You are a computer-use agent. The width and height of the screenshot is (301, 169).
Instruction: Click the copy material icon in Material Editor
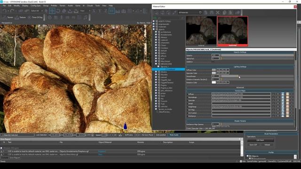tap(224, 13)
